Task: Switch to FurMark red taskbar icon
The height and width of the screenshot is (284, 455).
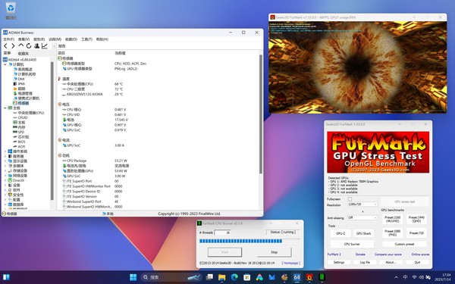Action: coord(309,277)
